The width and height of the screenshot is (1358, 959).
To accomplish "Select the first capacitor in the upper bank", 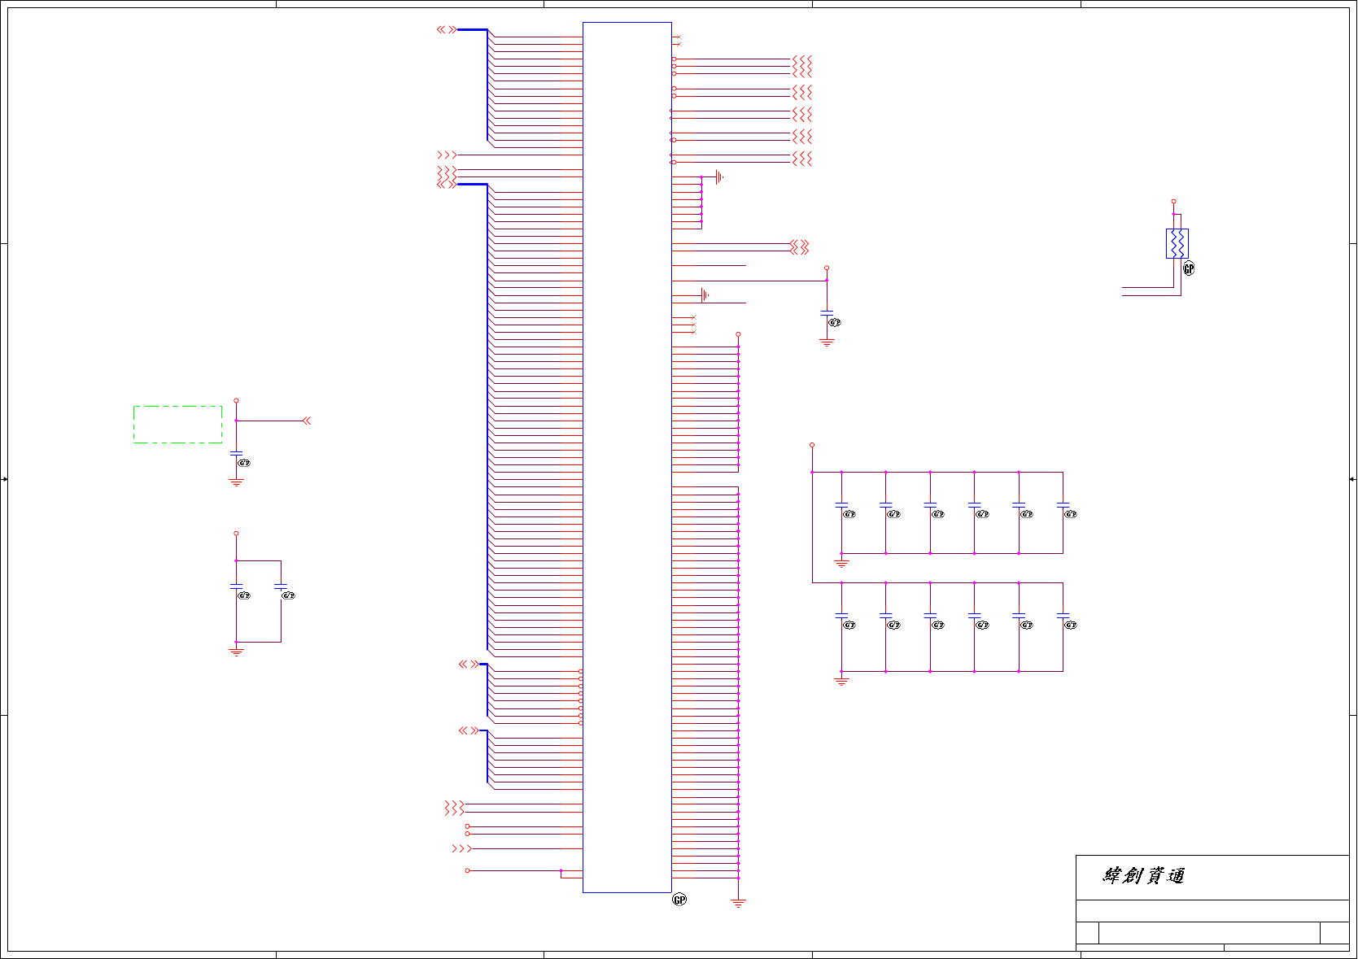I will point(841,505).
